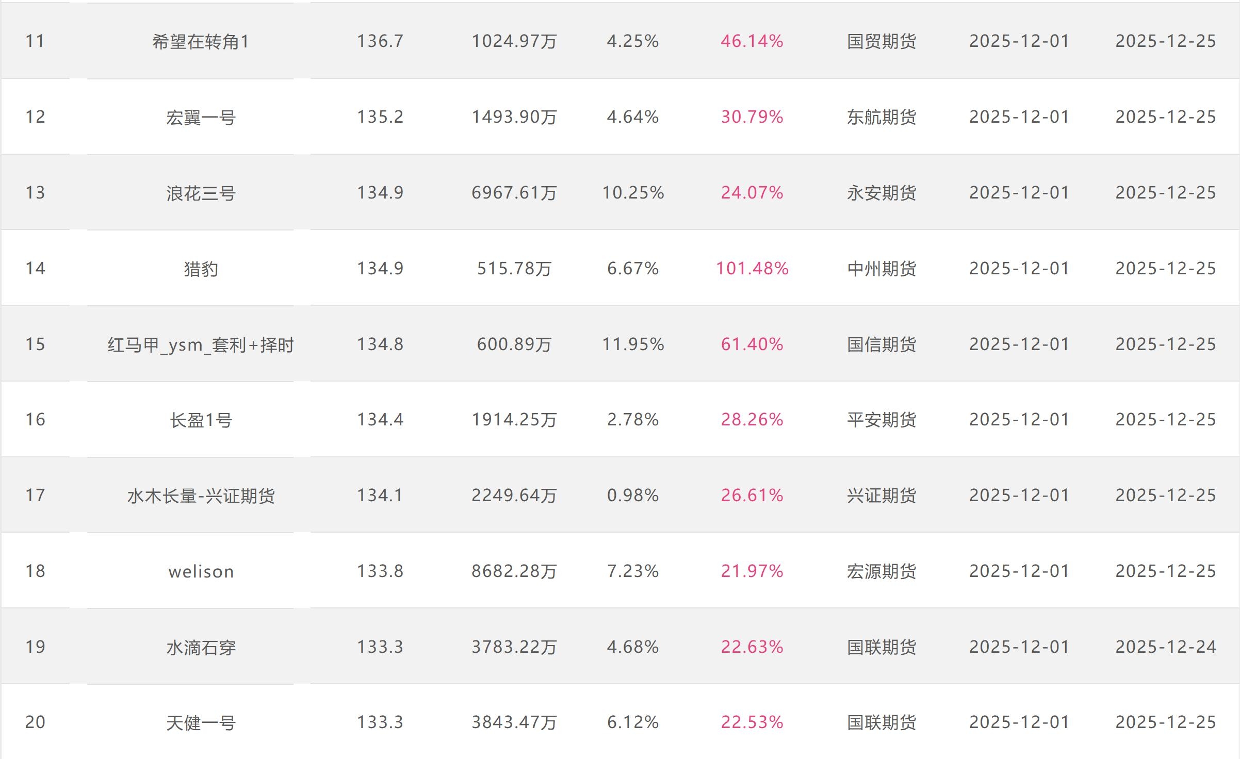The height and width of the screenshot is (759, 1240).
Task: Click the 2025-12-24 end date
Action: 1165,647
